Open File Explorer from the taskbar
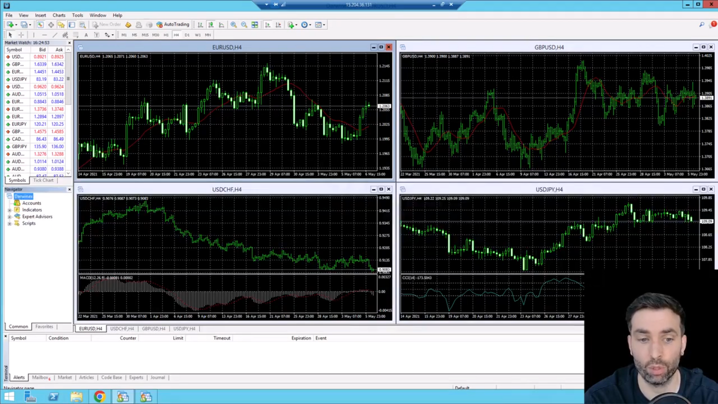The width and height of the screenshot is (718, 404). [x=77, y=397]
